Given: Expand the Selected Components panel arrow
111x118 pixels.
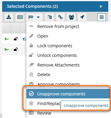Looking at the screenshot, I should coord(101,7).
